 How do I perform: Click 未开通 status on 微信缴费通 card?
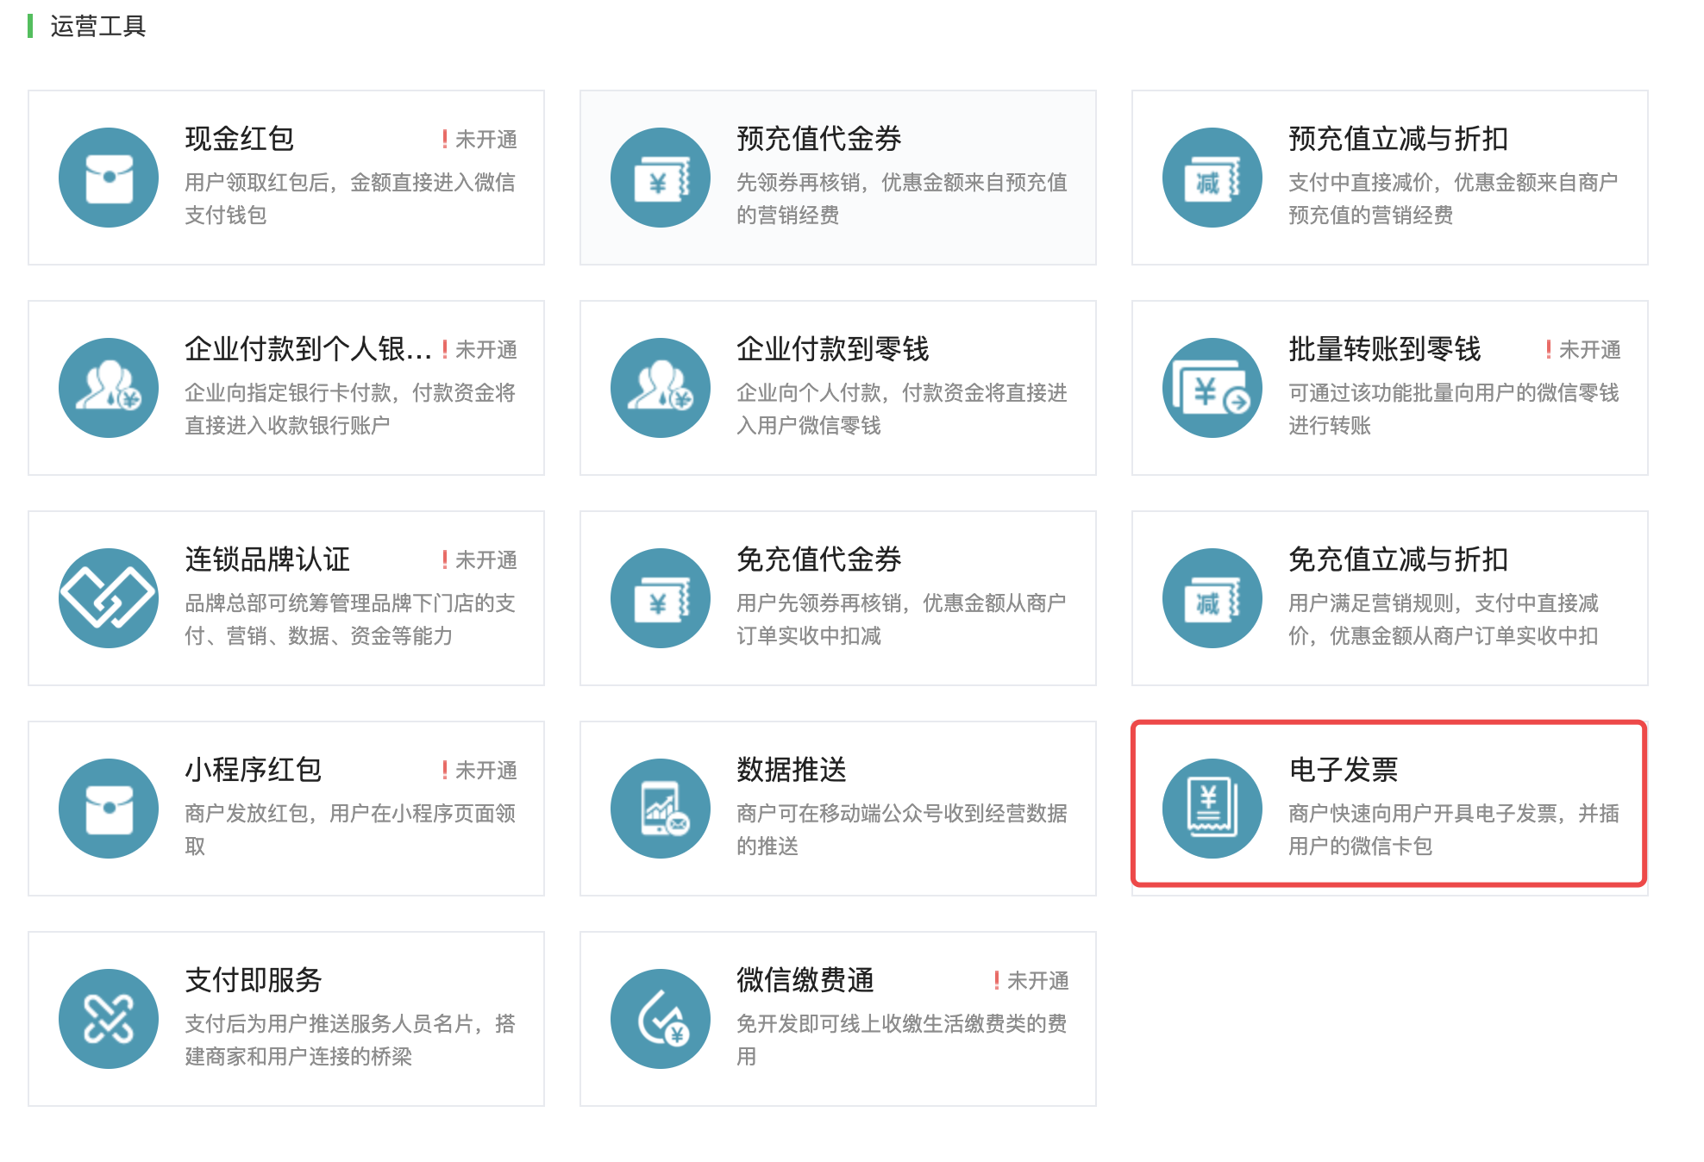[x=1037, y=981]
